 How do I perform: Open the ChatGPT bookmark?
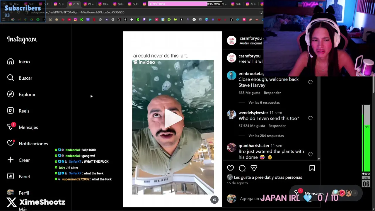tap(100, 20)
